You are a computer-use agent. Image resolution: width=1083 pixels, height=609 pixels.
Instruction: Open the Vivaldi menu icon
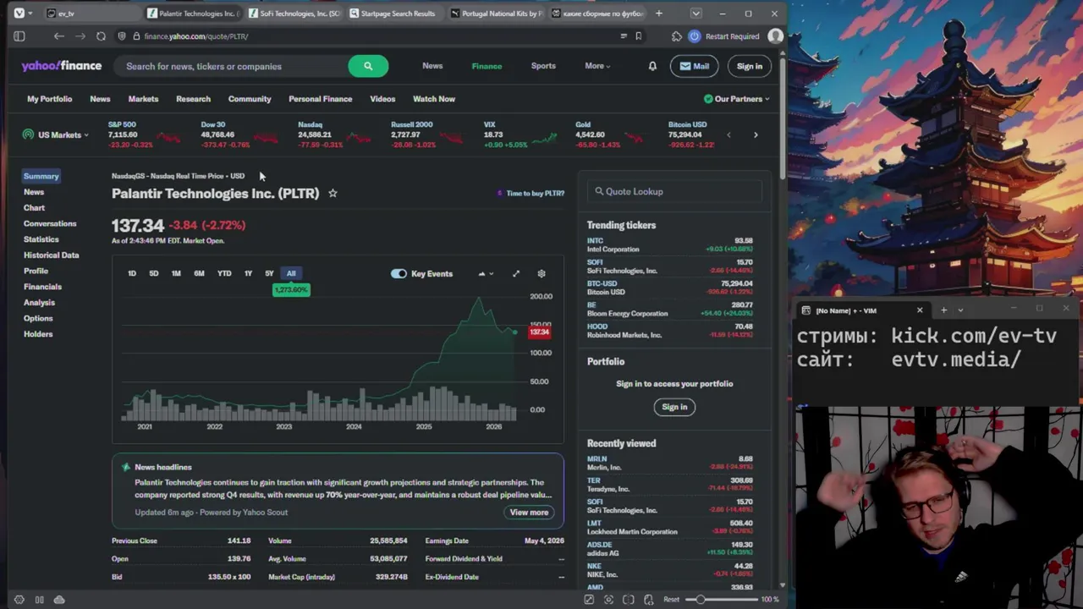pyautogui.click(x=19, y=14)
